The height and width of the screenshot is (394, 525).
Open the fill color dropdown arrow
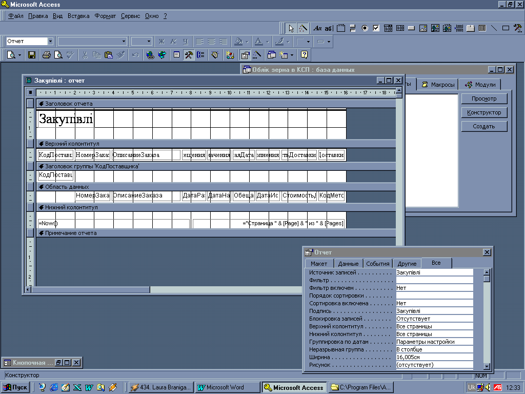(x=247, y=41)
